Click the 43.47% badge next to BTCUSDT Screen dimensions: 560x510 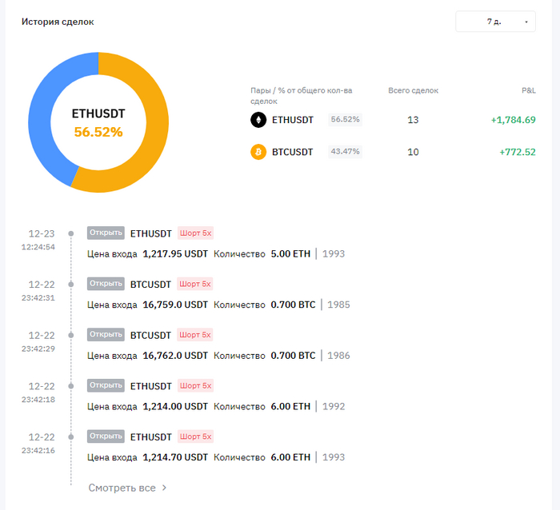pyautogui.click(x=346, y=152)
